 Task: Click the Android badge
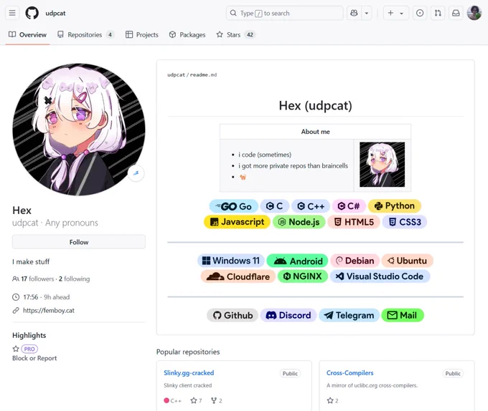(298, 261)
